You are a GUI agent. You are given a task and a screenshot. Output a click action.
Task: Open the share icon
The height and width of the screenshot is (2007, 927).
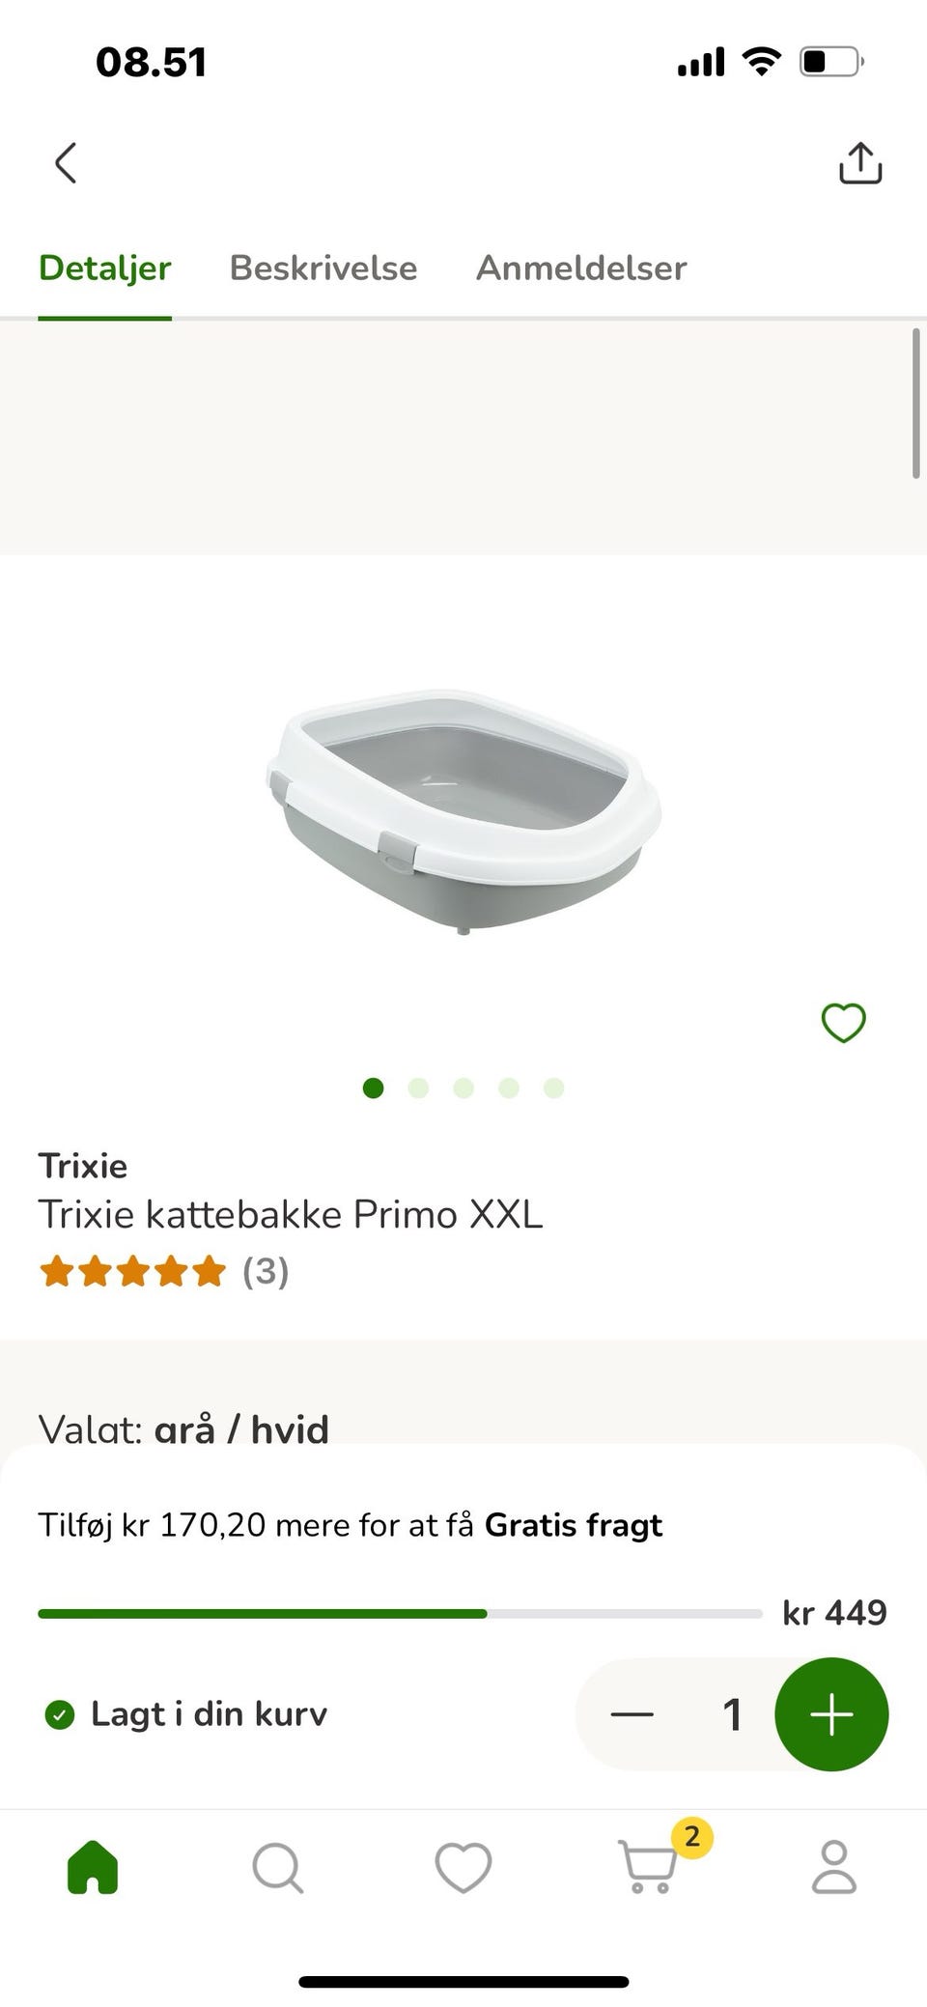click(859, 163)
